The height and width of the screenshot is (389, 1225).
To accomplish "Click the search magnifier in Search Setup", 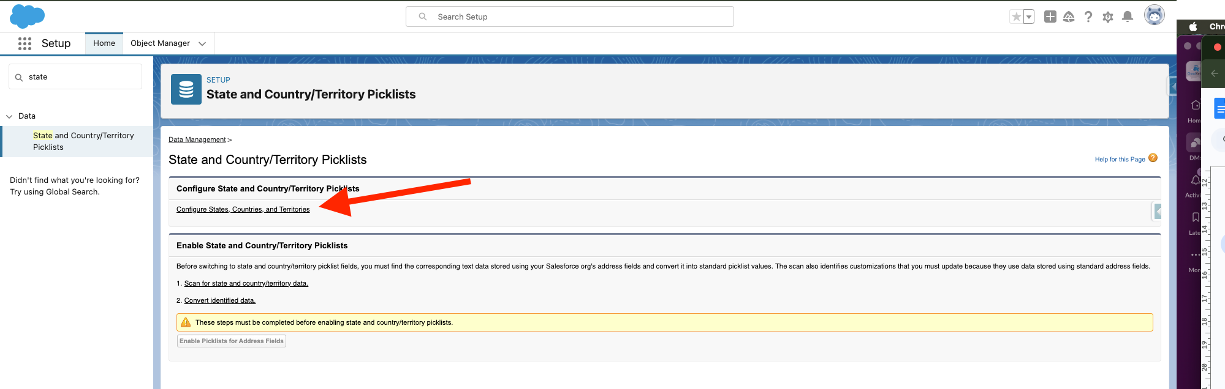I will click(x=423, y=17).
